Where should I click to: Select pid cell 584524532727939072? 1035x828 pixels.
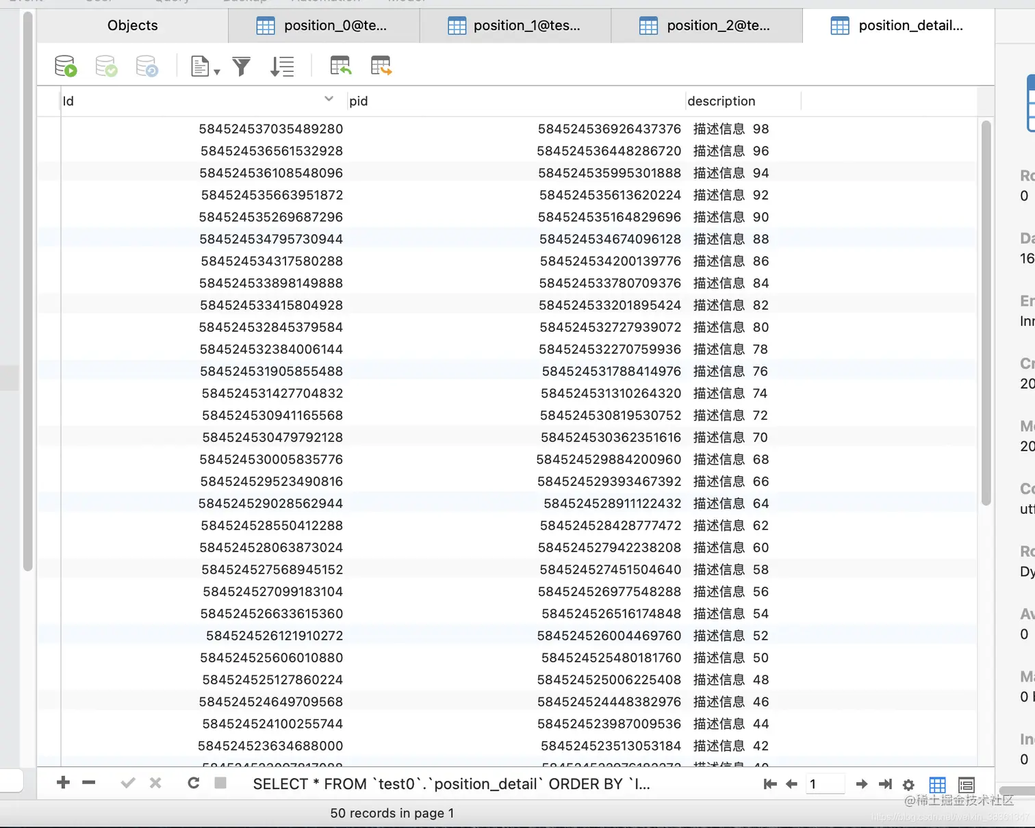pyautogui.click(x=516, y=327)
